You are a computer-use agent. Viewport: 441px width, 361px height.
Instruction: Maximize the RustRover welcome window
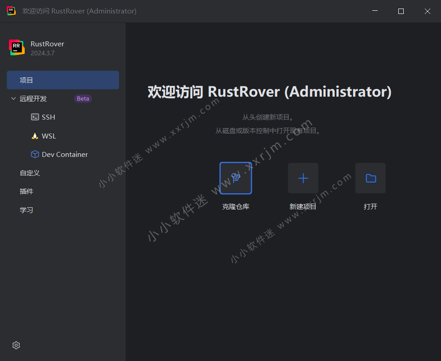coord(401,11)
